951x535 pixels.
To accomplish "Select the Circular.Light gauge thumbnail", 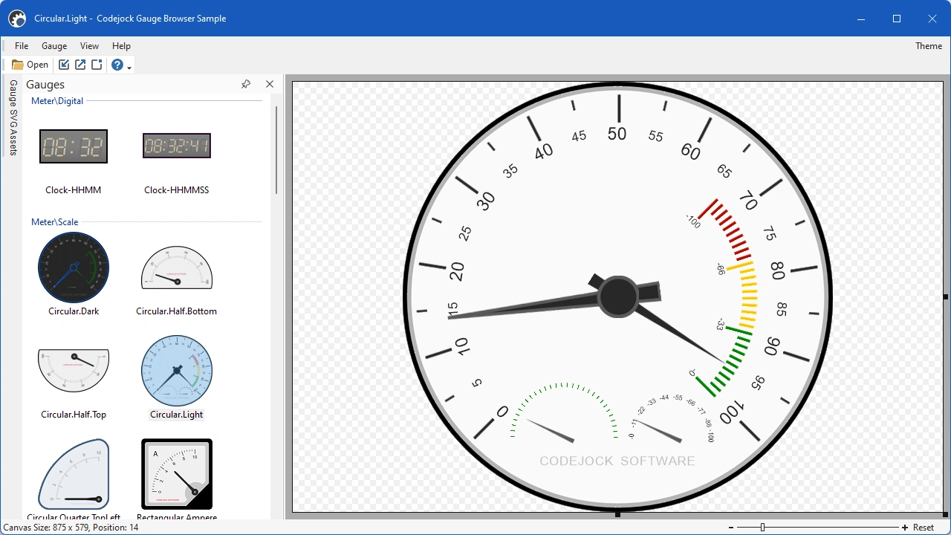I will [177, 370].
